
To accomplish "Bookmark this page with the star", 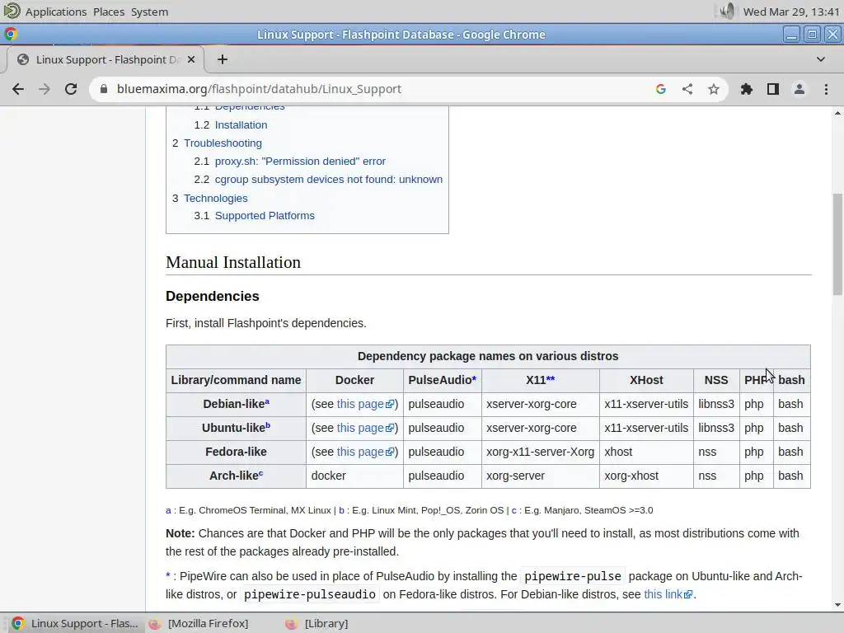I will pos(714,89).
